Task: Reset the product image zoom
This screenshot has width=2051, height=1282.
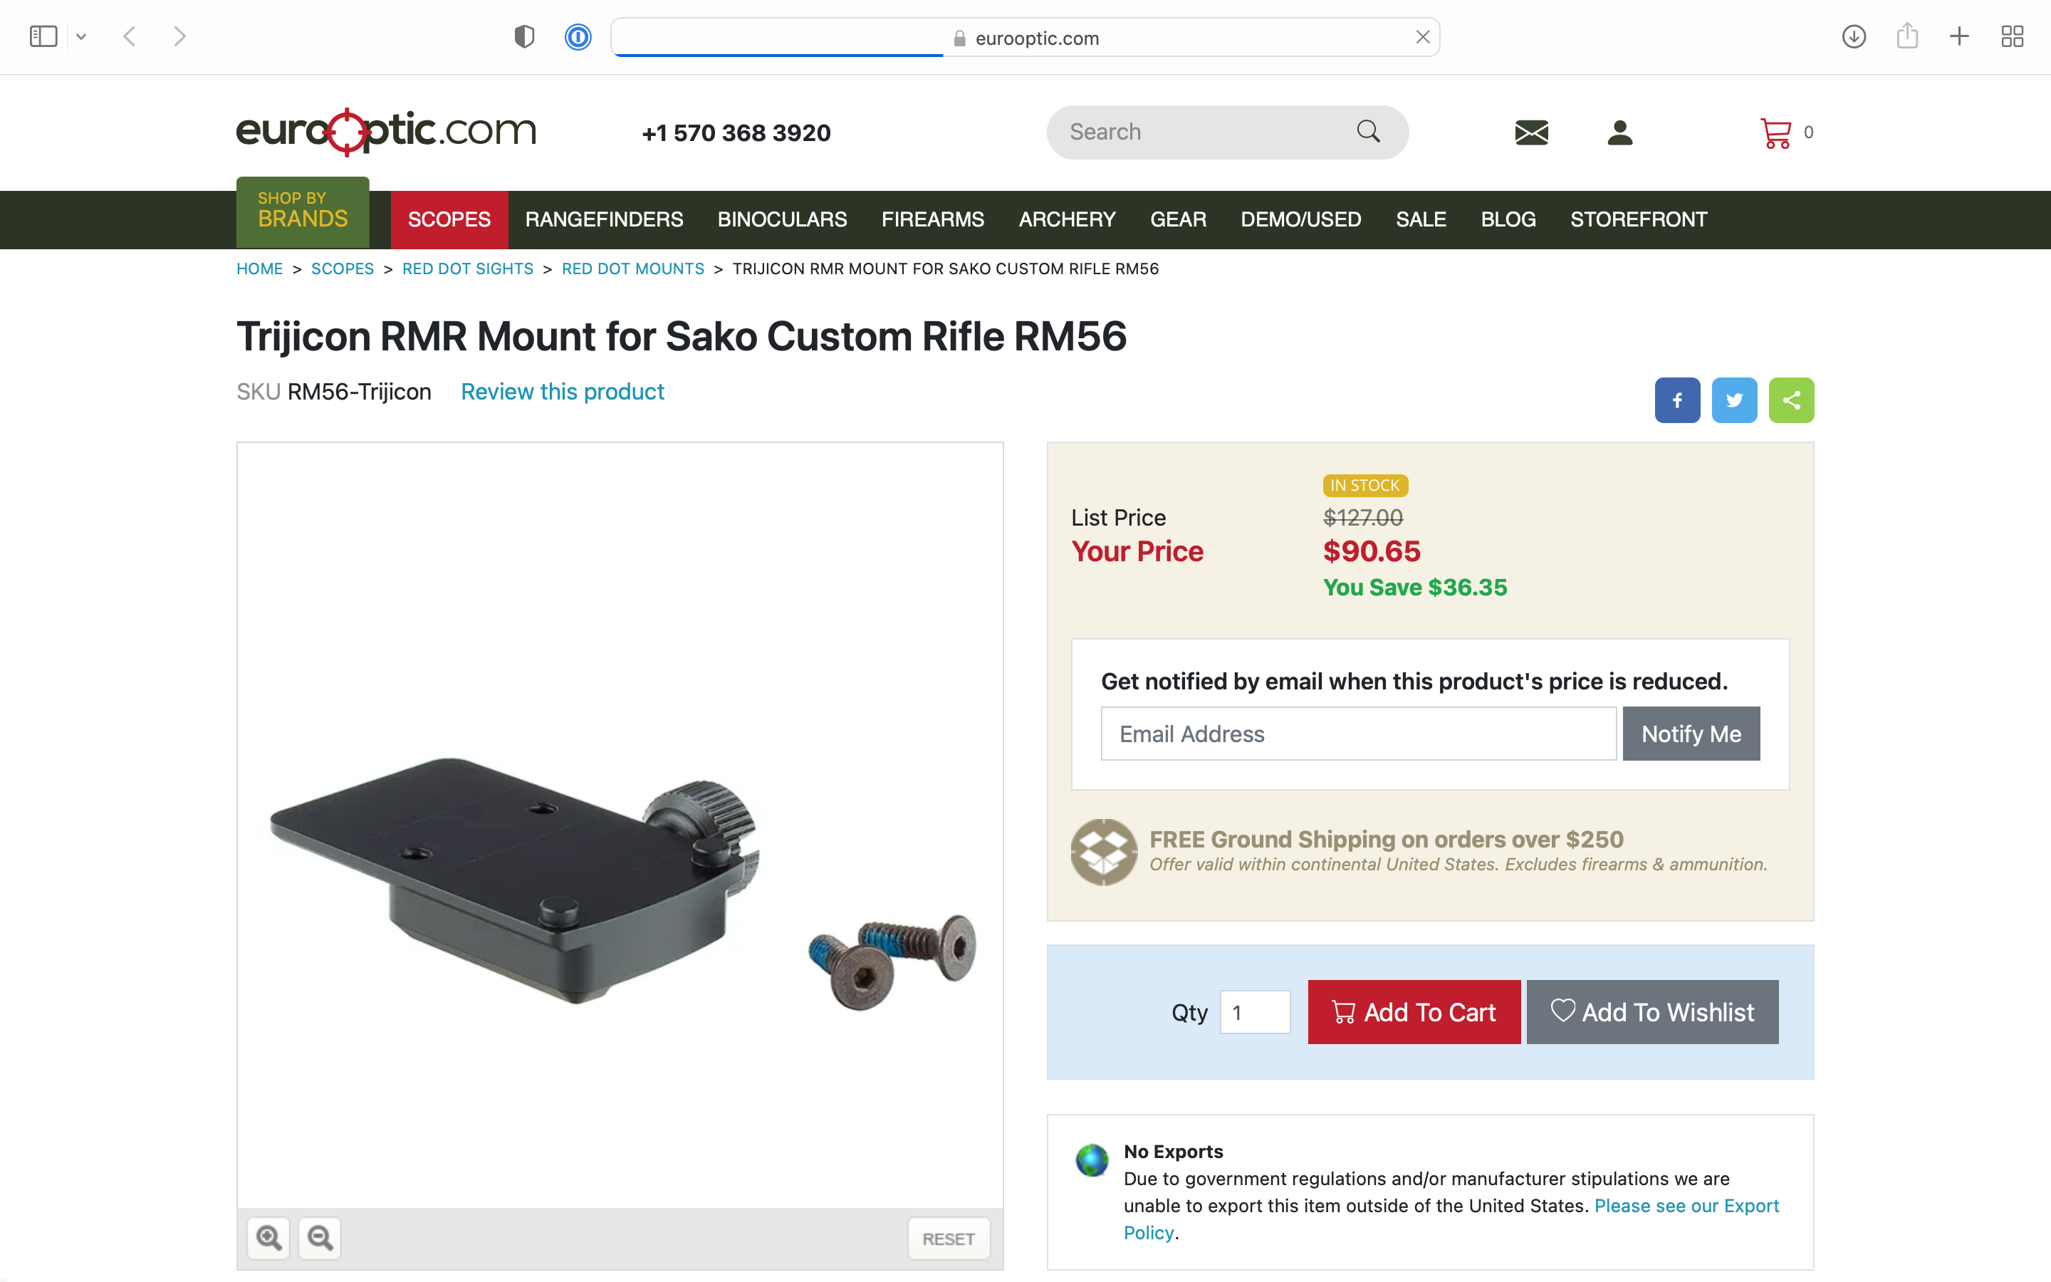Action: [x=949, y=1239]
